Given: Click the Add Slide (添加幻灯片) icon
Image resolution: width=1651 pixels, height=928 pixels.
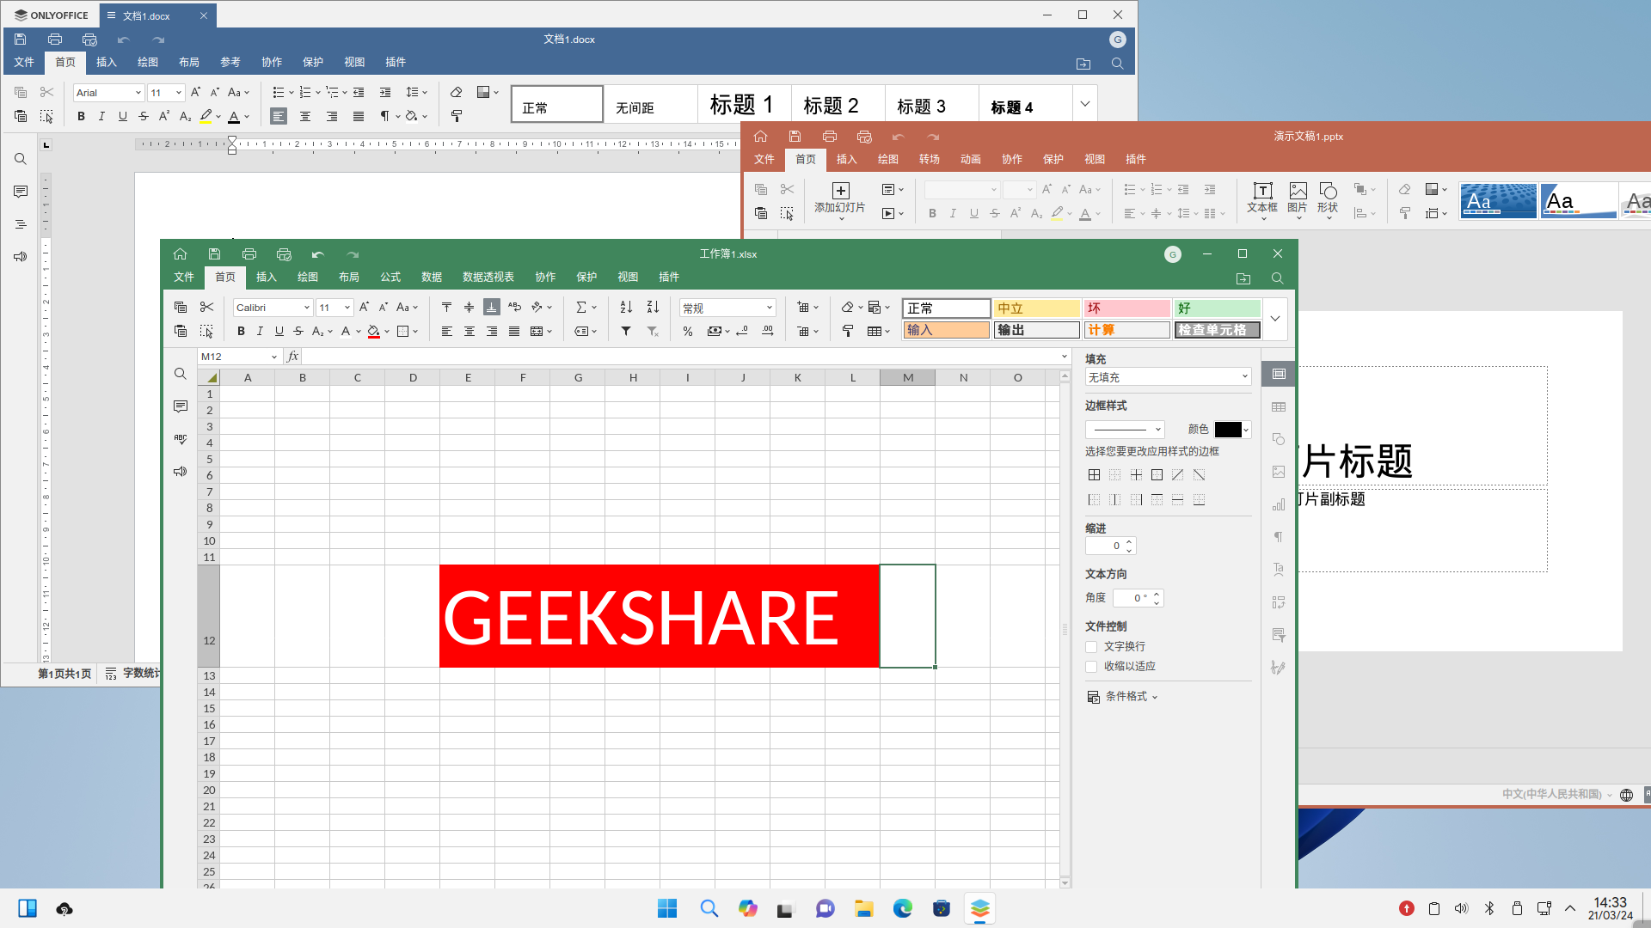Looking at the screenshot, I should [x=840, y=191].
